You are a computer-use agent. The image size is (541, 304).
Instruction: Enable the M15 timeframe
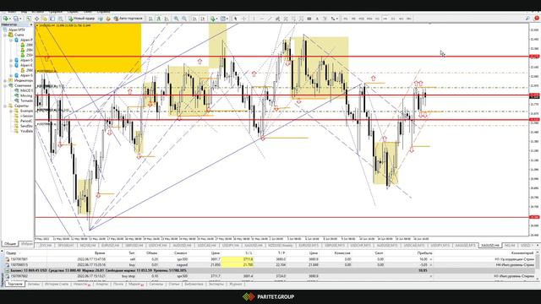coord(361,19)
